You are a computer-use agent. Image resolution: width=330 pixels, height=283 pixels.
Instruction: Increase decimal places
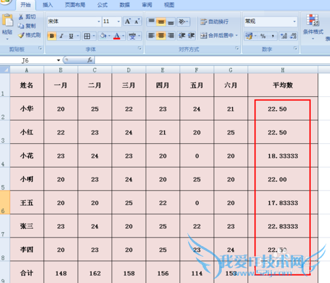click(x=284, y=36)
